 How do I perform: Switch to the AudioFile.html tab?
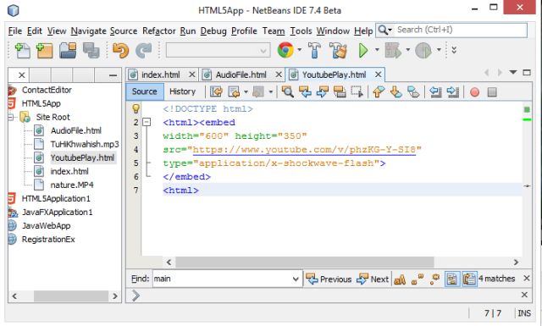point(241,75)
